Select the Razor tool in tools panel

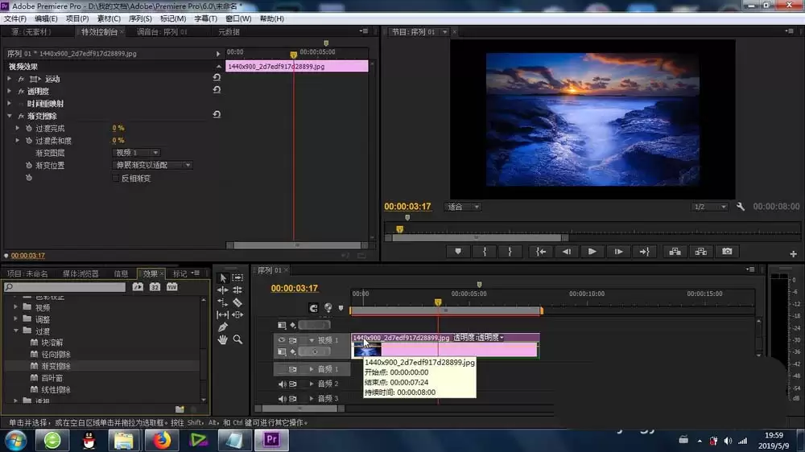[237, 302]
